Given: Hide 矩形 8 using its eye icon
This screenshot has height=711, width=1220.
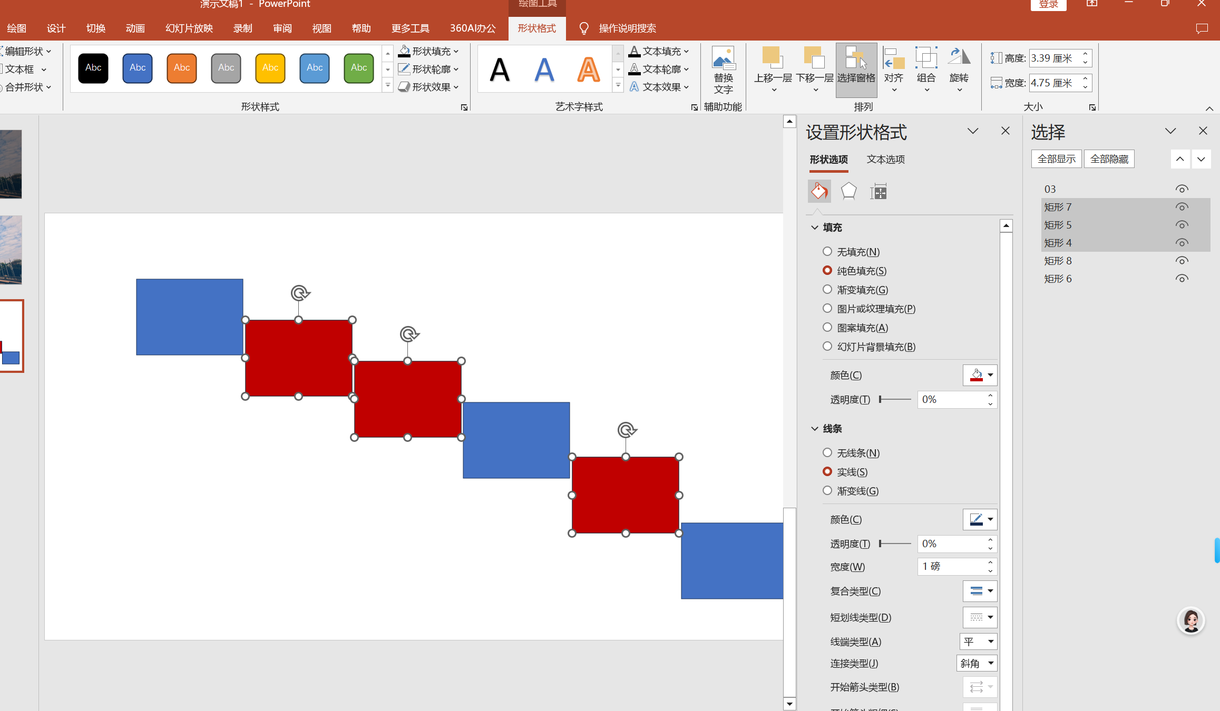Looking at the screenshot, I should (1182, 261).
